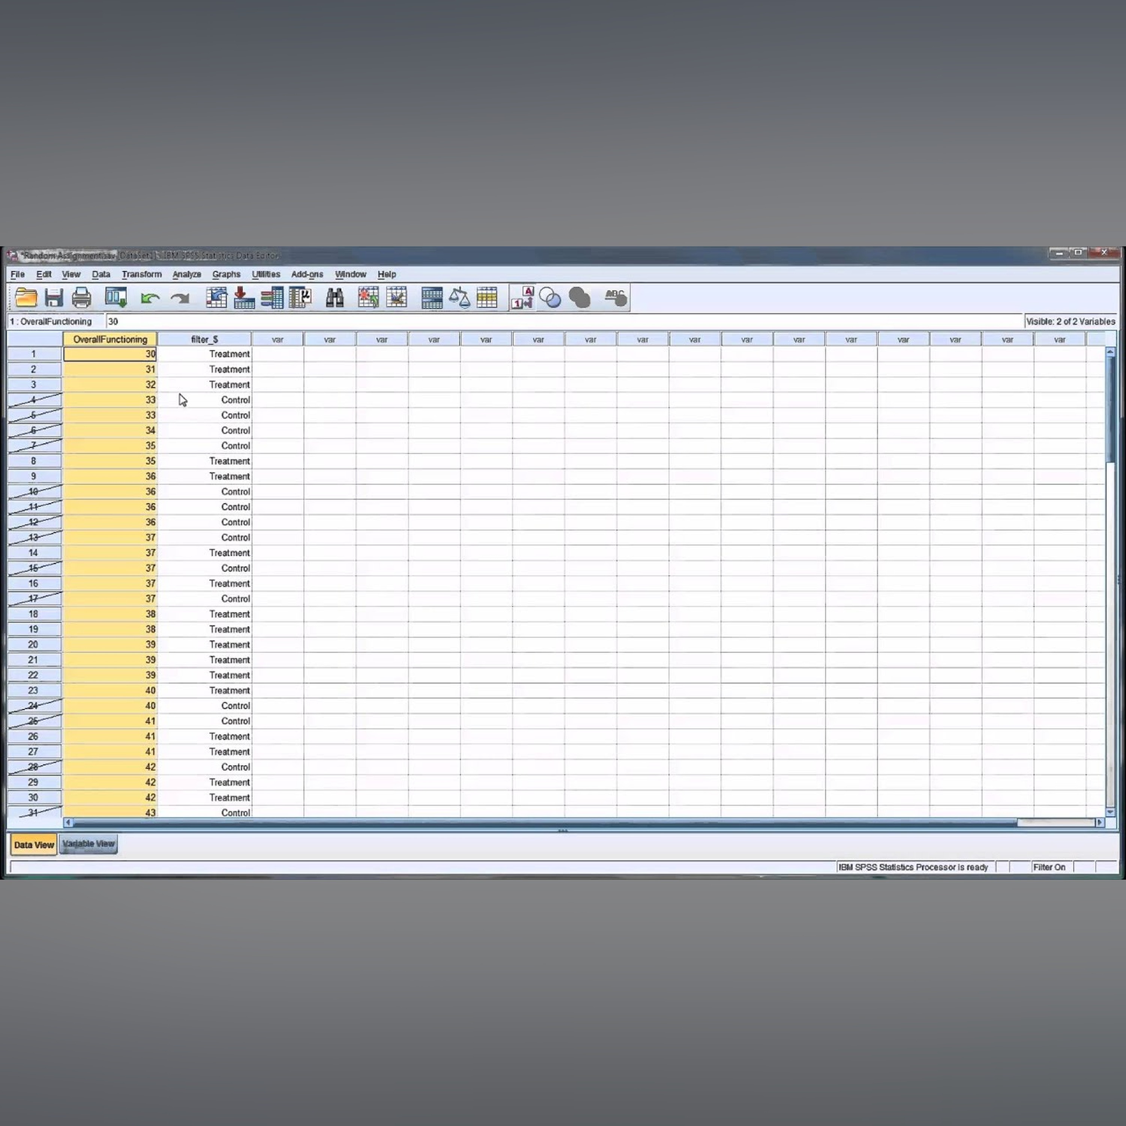Open the Analyze menu

(187, 274)
